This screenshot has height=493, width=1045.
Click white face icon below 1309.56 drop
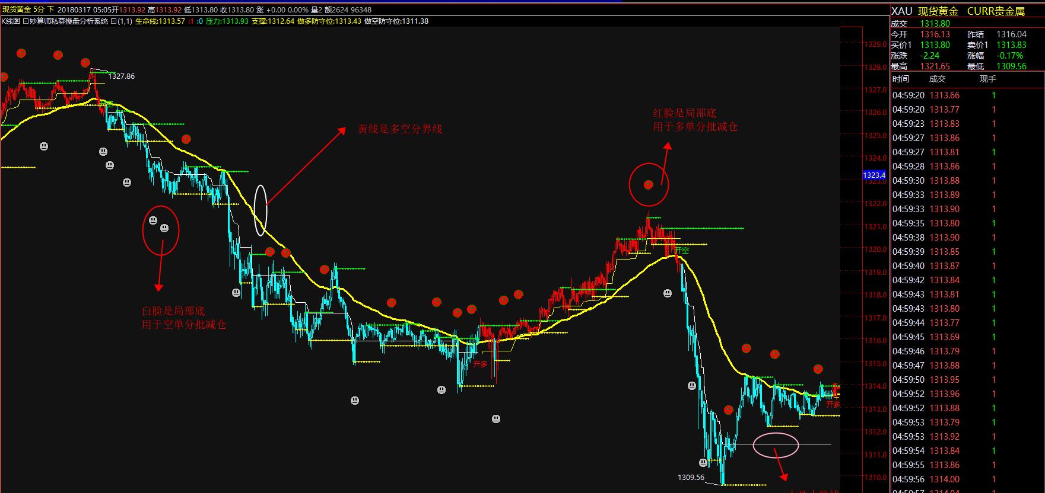(x=703, y=463)
